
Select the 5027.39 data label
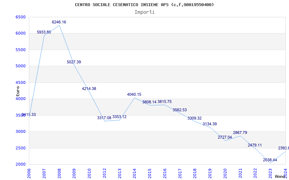pos(74,62)
